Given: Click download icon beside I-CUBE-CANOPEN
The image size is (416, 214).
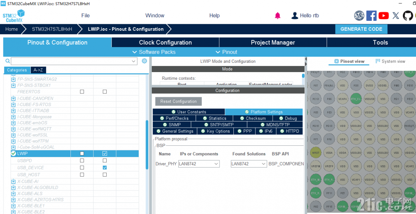Looking at the screenshot, I should tap(13, 98).
